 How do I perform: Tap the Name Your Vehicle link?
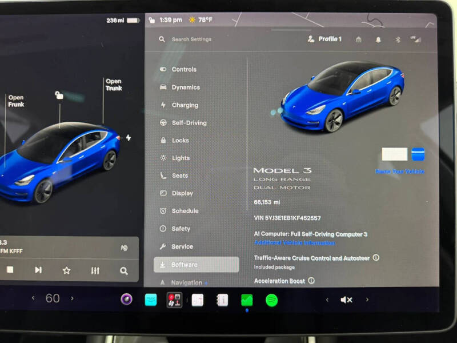(400, 171)
